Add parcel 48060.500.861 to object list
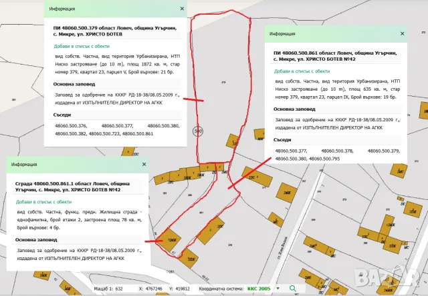Image resolution: width=428 pixels, height=296 pixels. click(x=302, y=71)
